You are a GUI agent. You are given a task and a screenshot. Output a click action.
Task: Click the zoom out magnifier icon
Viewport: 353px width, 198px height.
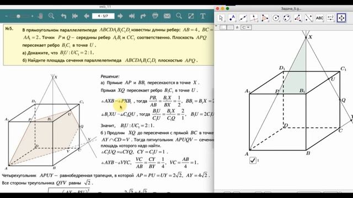pyautogui.click(x=51, y=16)
